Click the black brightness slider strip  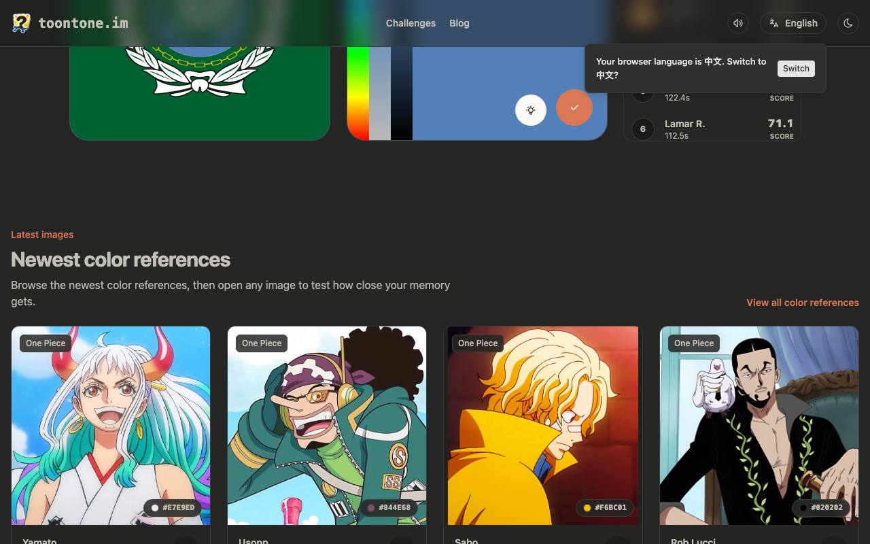point(402,93)
